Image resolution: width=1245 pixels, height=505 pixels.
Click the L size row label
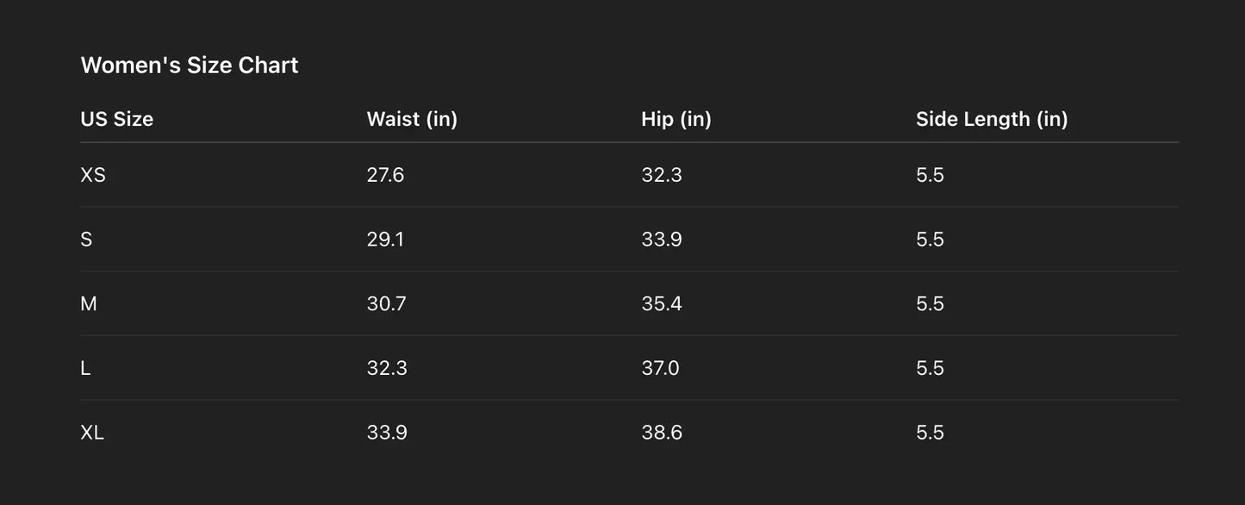85,368
